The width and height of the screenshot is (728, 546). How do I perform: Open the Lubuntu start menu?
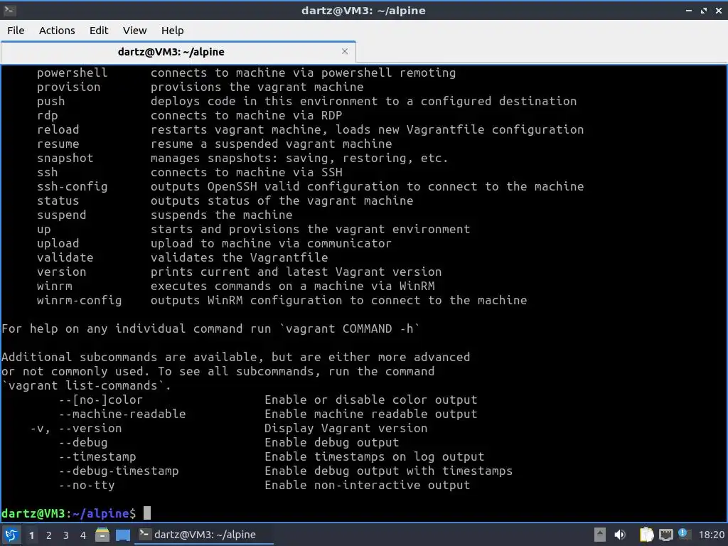point(11,535)
